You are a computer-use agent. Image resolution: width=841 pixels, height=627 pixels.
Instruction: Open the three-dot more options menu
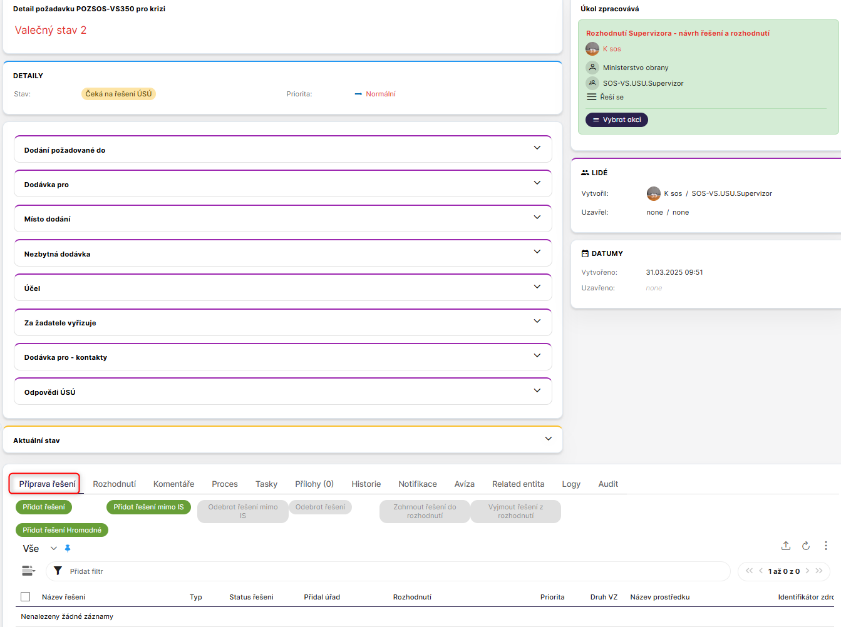(x=826, y=546)
